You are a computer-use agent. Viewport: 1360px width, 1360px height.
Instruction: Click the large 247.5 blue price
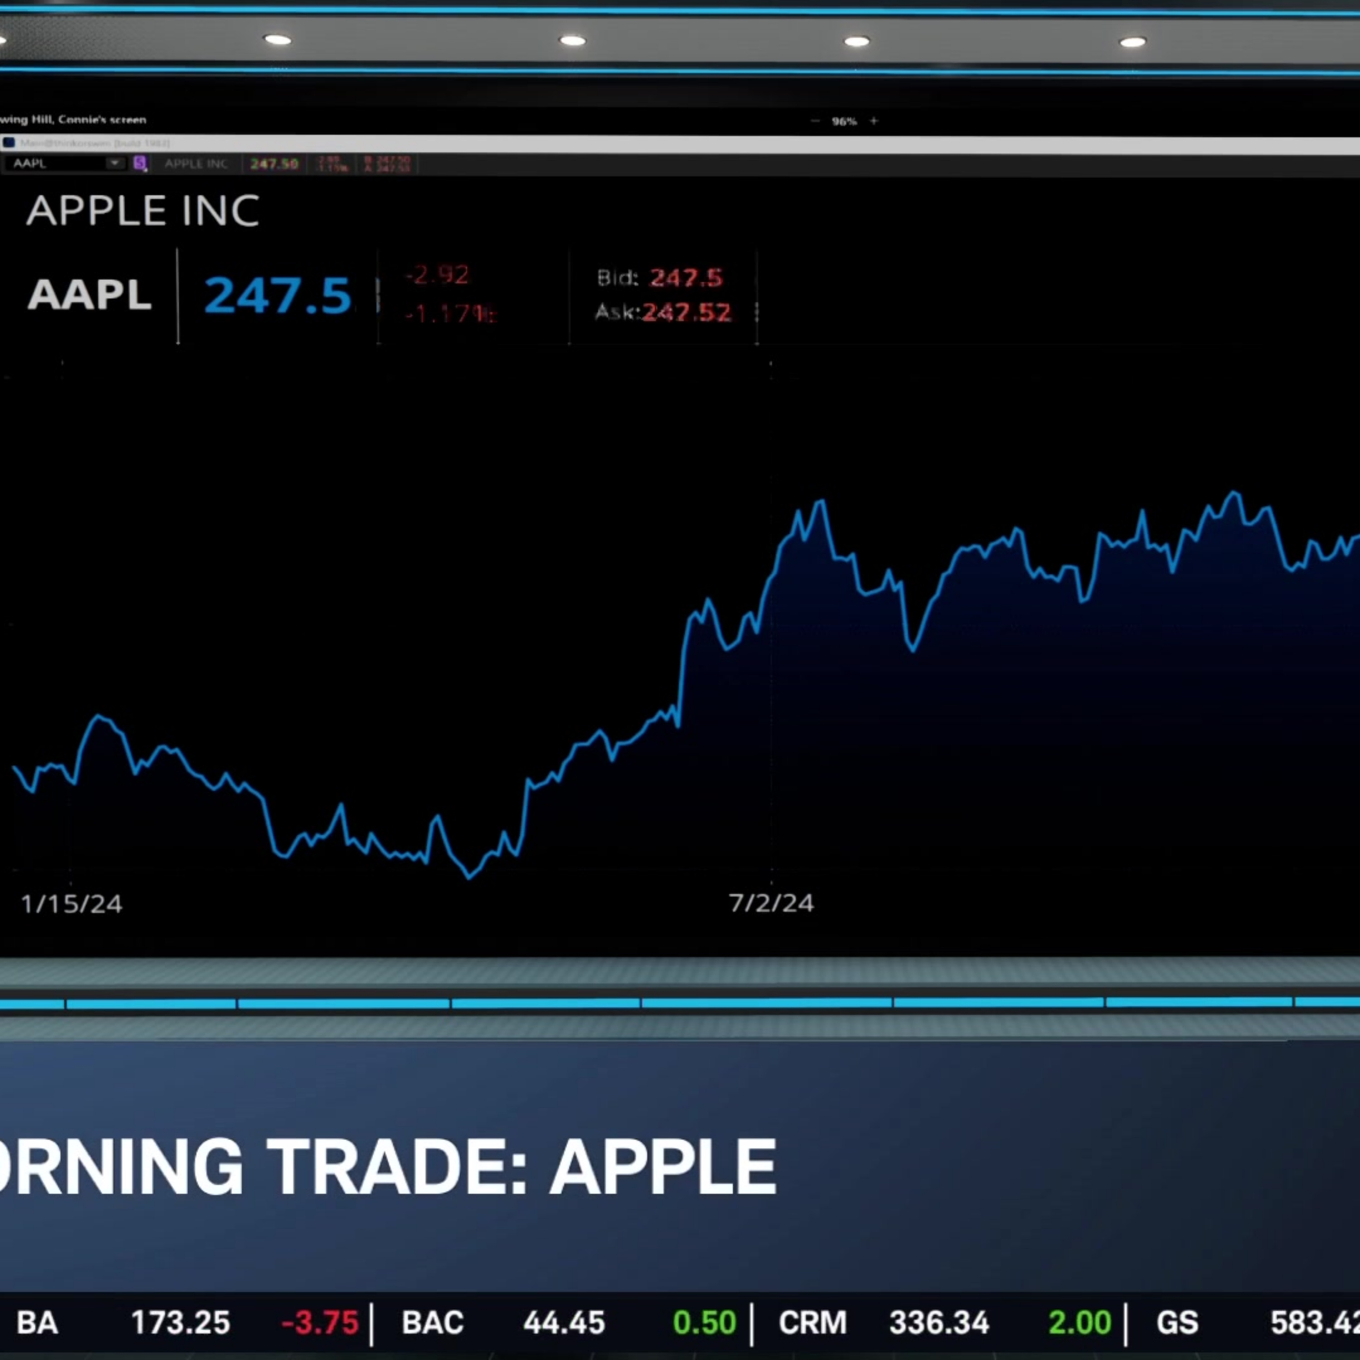[x=277, y=295]
